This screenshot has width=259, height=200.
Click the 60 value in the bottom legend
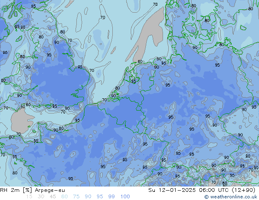tap(65, 197)
